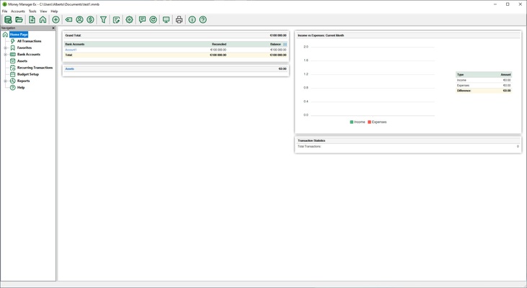The height and width of the screenshot is (288, 527).
Task: Open Payee manager person icon
Action: click(x=79, y=20)
